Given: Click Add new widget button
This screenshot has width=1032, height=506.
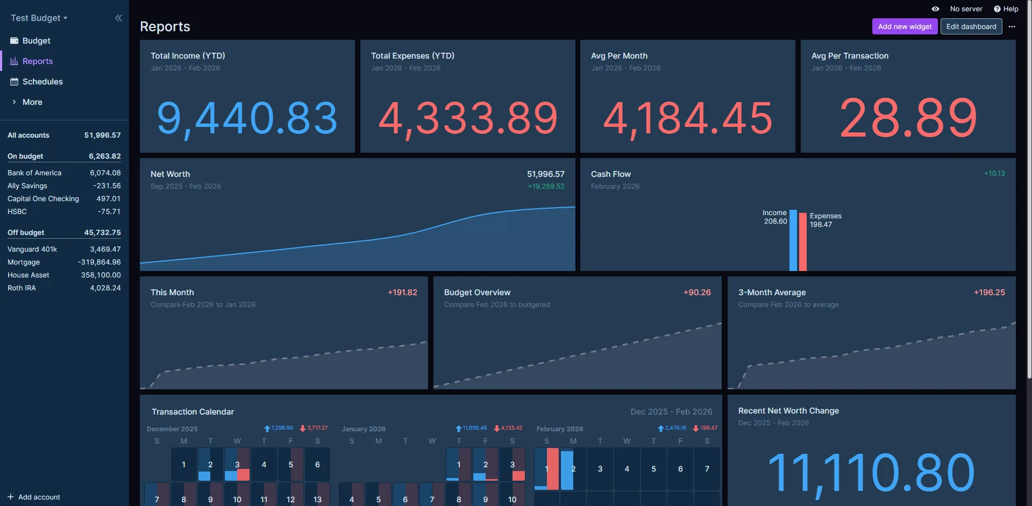Looking at the screenshot, I should (905, 26).
